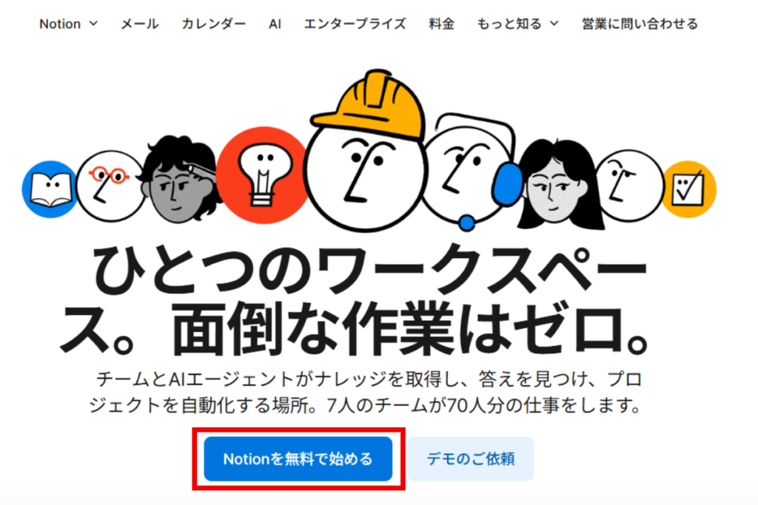
Task: Click the Notionを無料で始める button
Action: pyautogui.click(x=298, y=458)
